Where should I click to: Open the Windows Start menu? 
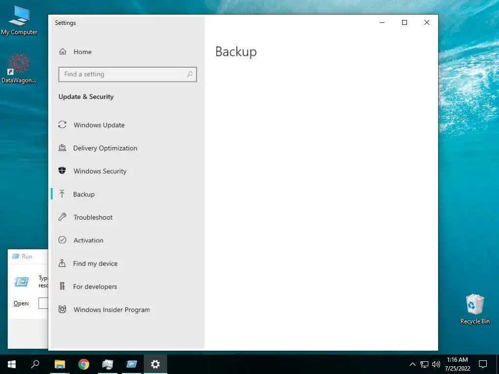point(12,364)
